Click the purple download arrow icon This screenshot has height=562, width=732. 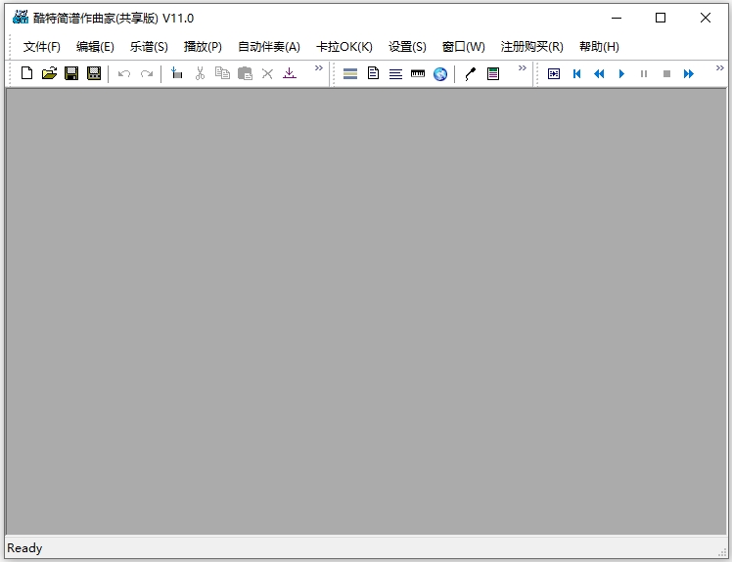click(x=290, y=73)
